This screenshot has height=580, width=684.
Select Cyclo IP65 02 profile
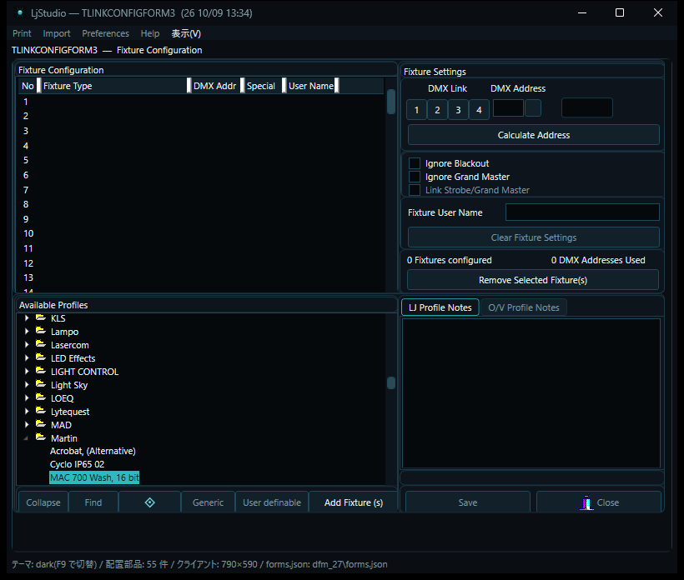point(78,464)
